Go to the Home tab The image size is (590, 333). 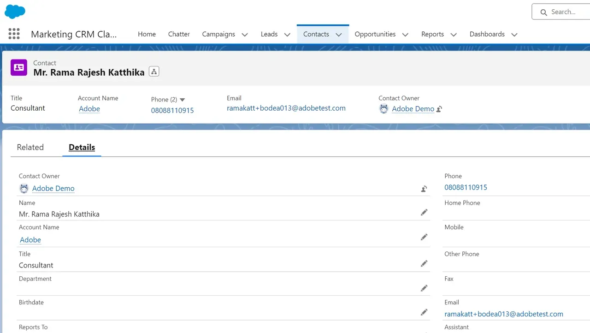click(x=147, y=34)
